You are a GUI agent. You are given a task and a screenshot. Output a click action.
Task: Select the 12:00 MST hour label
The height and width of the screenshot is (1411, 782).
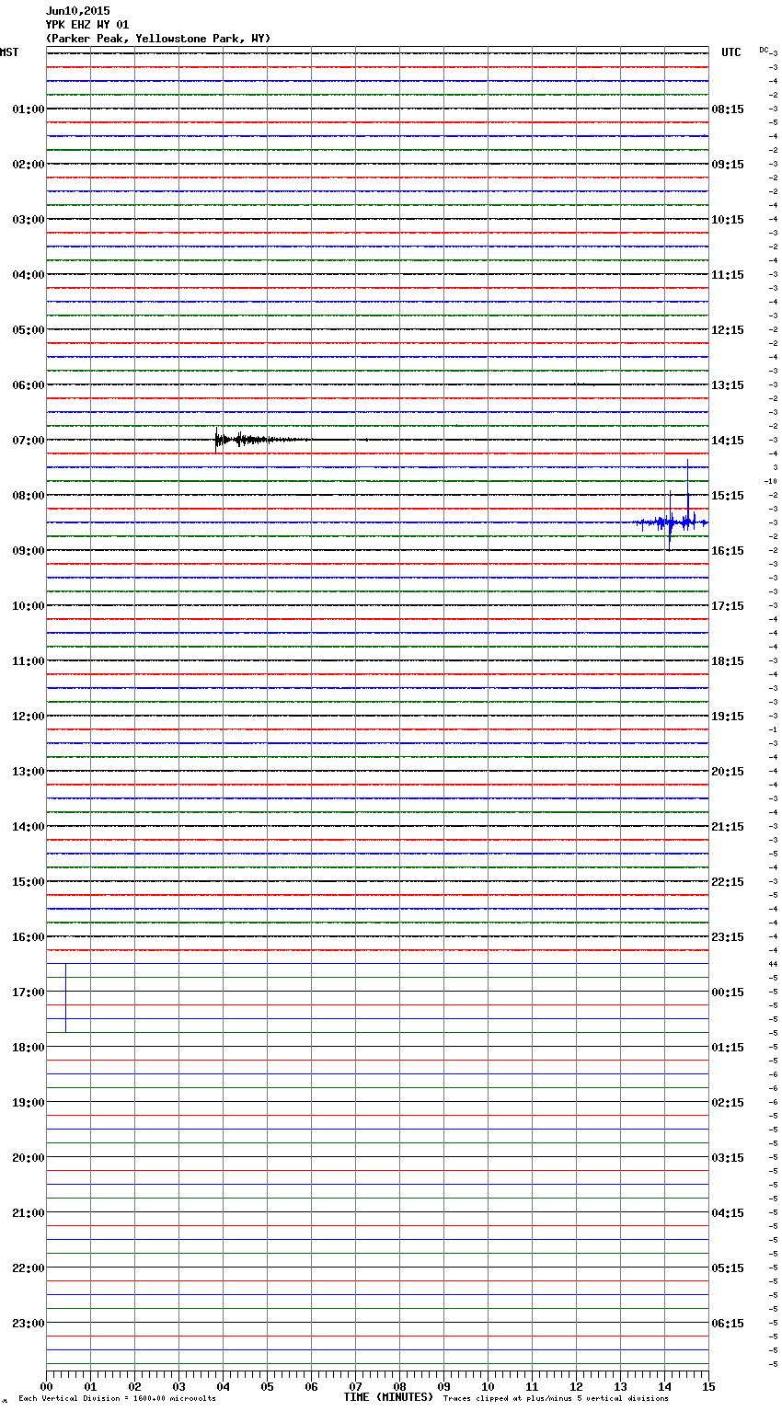[28, 716]
